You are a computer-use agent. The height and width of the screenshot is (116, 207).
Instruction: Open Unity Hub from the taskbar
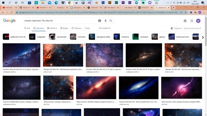point(83,3)
